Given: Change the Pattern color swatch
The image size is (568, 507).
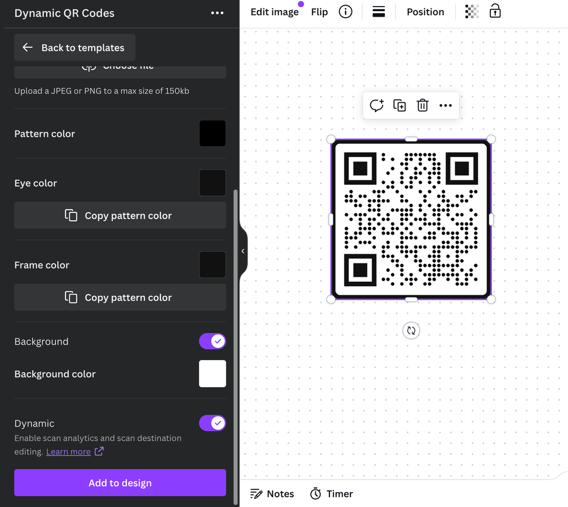Looking at the screenshot, I should click(212, 133).
